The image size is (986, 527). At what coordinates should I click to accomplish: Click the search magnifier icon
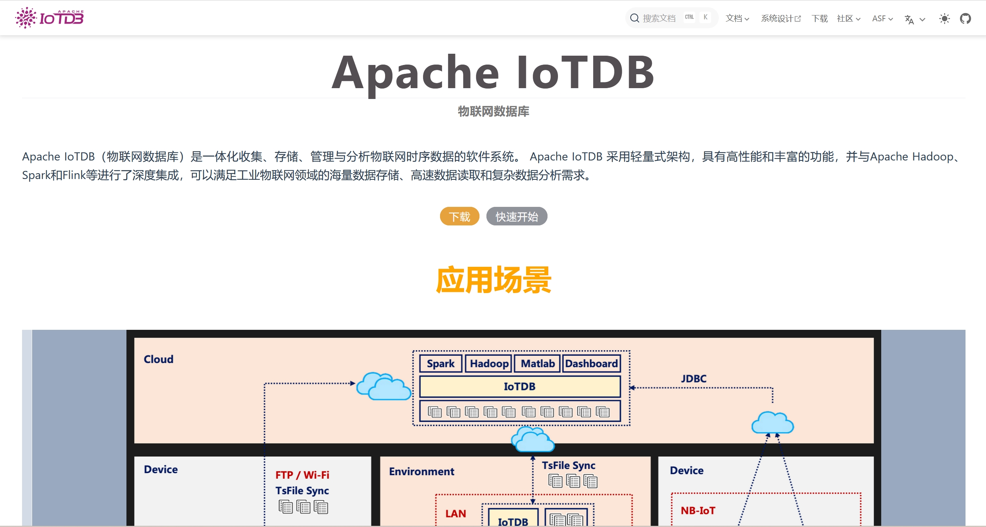point(634,18)
